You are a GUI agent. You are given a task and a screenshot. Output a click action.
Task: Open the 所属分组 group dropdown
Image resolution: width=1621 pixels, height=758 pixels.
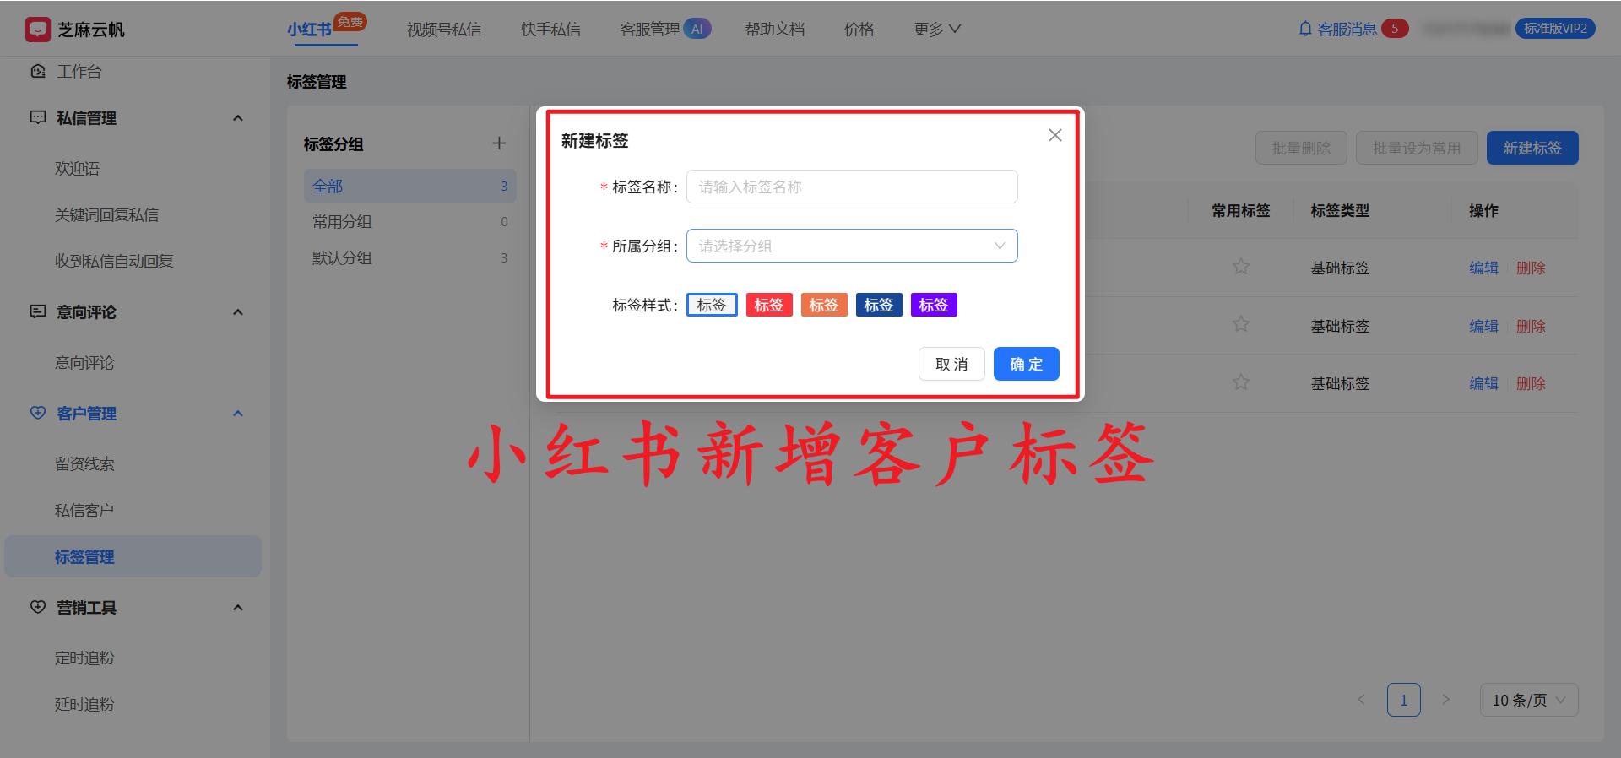pos(852,246)
